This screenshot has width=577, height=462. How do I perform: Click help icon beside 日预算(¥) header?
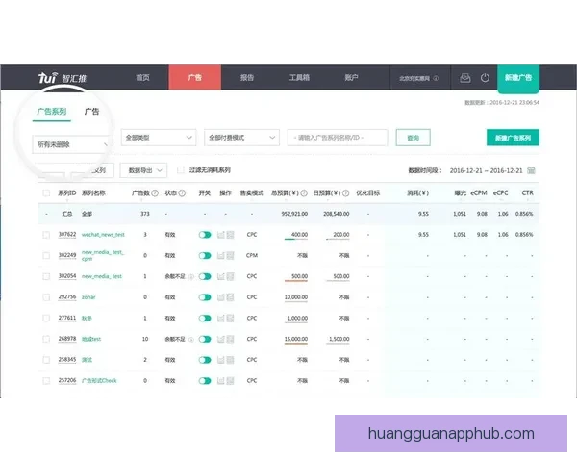(345, 193)
